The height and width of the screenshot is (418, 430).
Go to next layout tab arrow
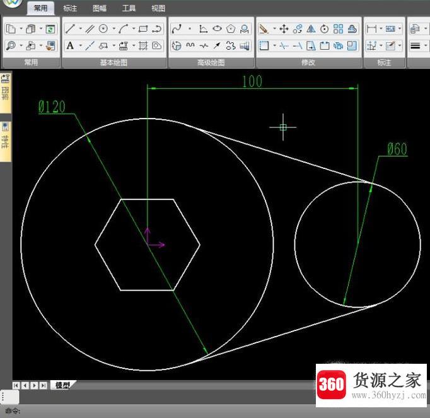34,385
